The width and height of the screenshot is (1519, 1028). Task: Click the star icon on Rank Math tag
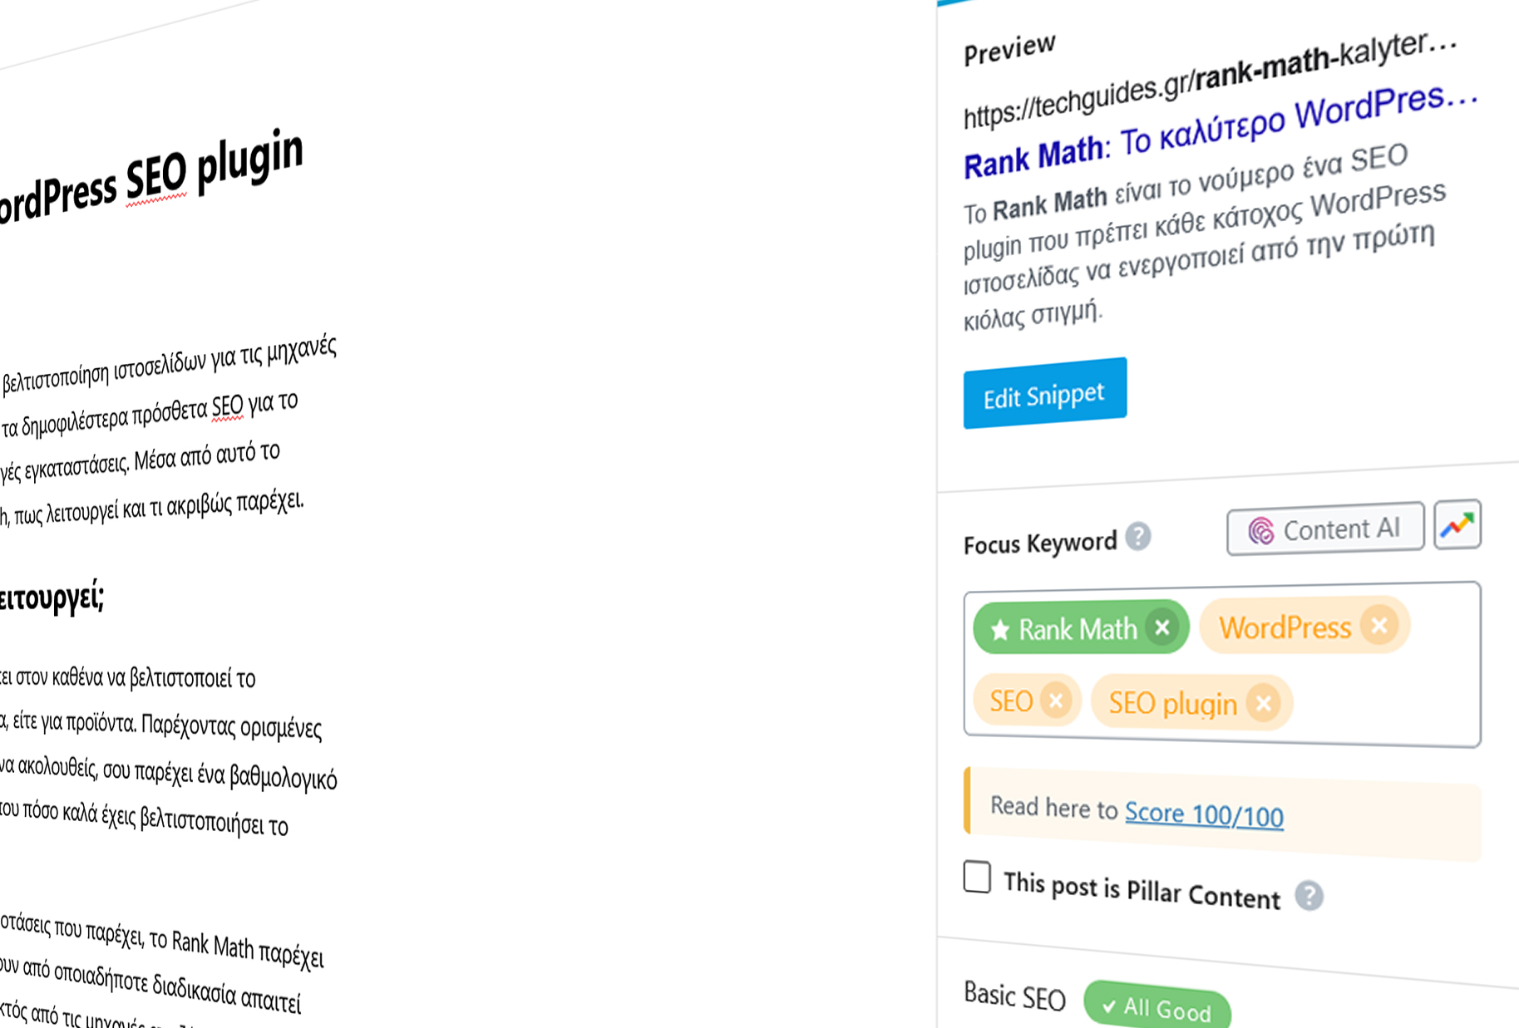click(x=1000, y=630)
